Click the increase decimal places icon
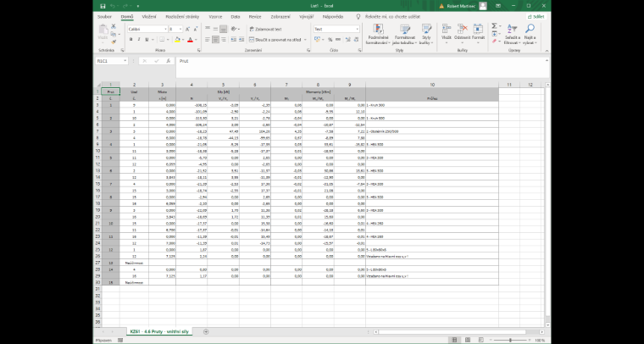Screen dimensions: 644x344 point(347,40)
